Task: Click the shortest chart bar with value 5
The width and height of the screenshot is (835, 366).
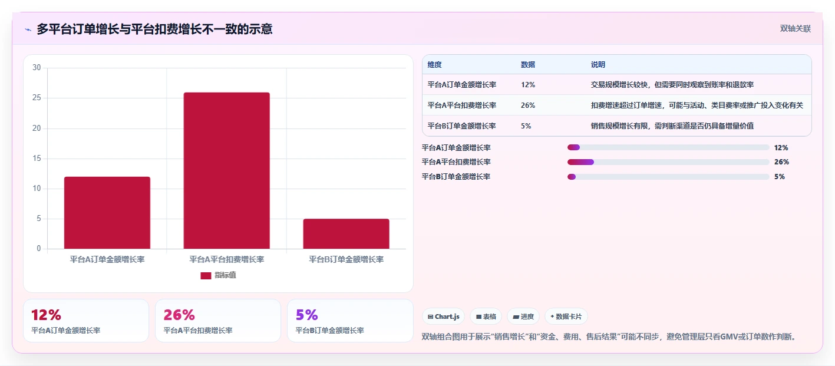Action: tap(346, 234)
